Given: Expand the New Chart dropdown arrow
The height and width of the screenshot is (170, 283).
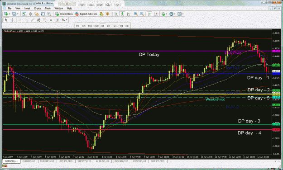Looking at the screenshot, I should 10,14.
